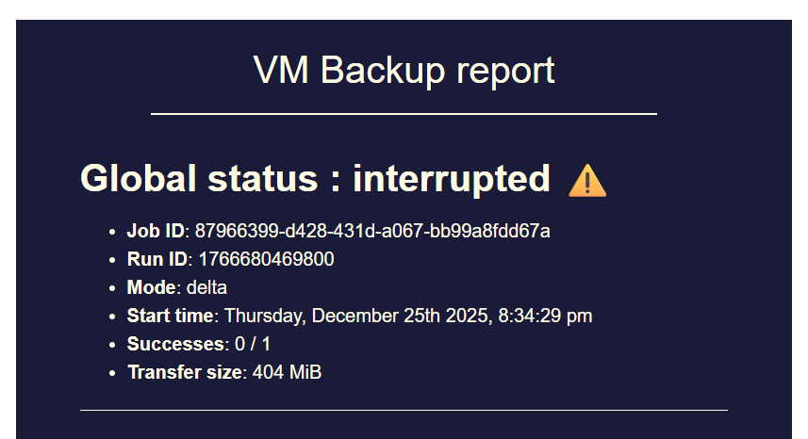Click the job UUID starting with 87966399
Image resolution: width=808 pixels, height=439 pixels.
(x=372, y=231)
